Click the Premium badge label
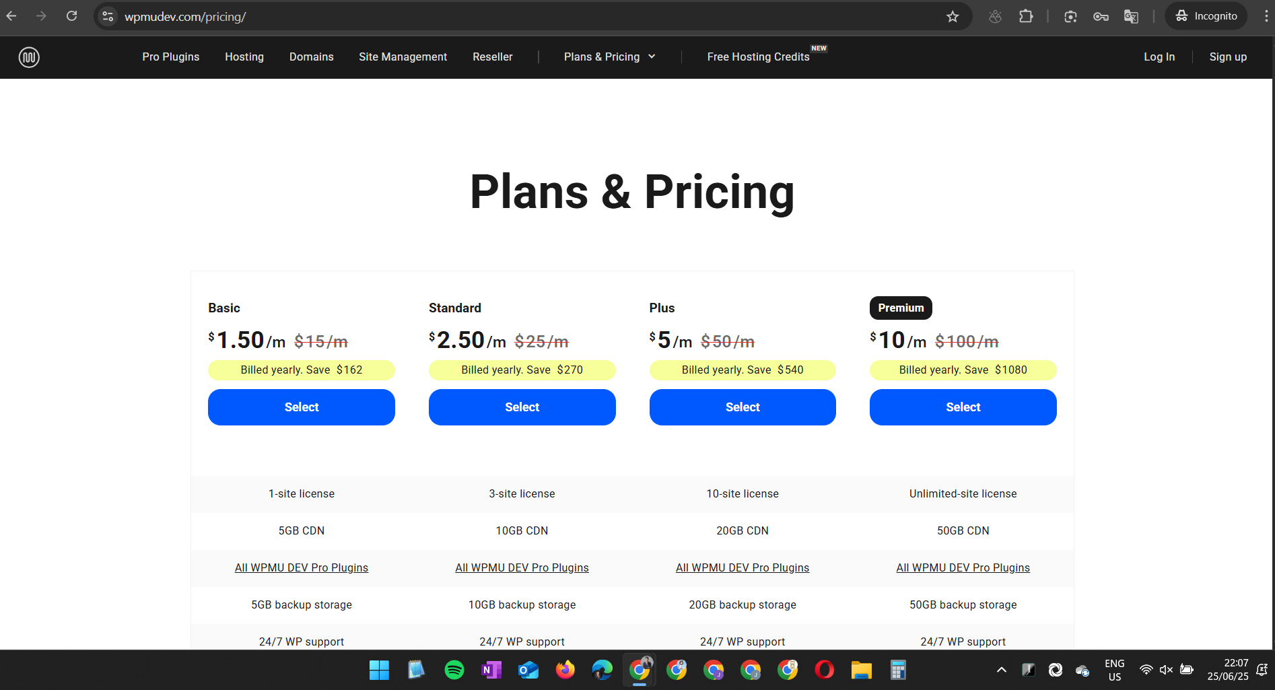This screenshot has width=1275, height=690. (901, 308)
